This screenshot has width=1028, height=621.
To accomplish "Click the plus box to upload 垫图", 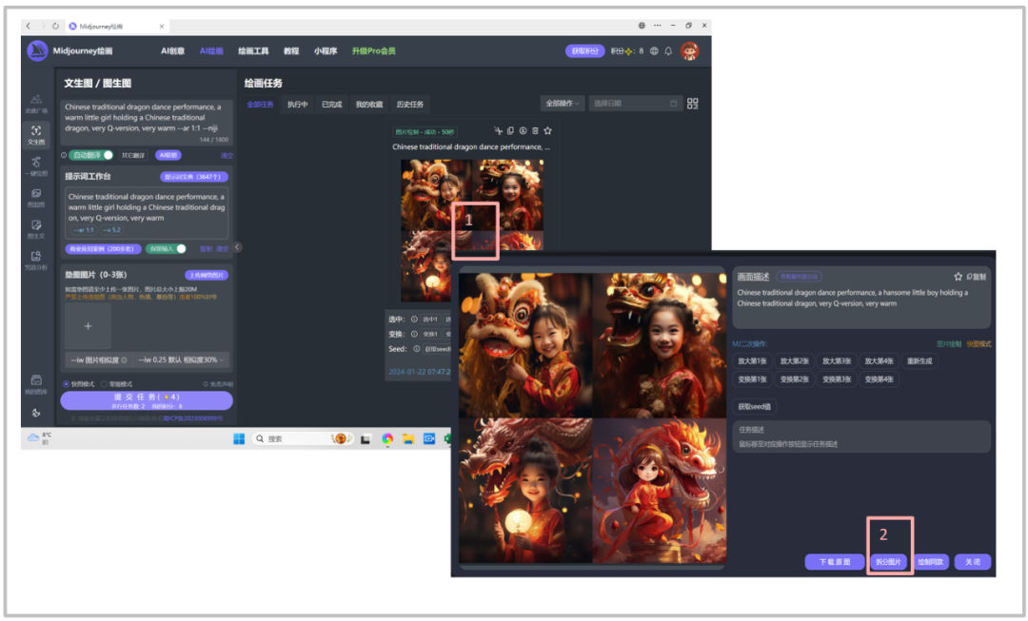I will click(x=88, y=326).
